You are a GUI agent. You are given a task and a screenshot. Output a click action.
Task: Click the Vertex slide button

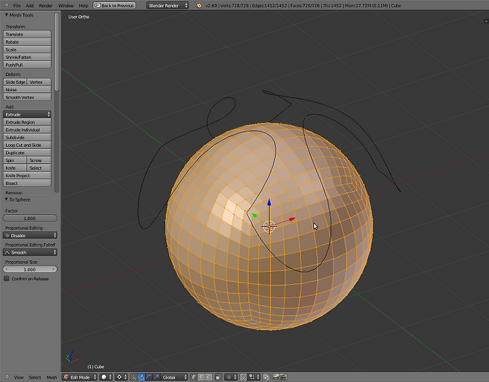coord(39,82)
